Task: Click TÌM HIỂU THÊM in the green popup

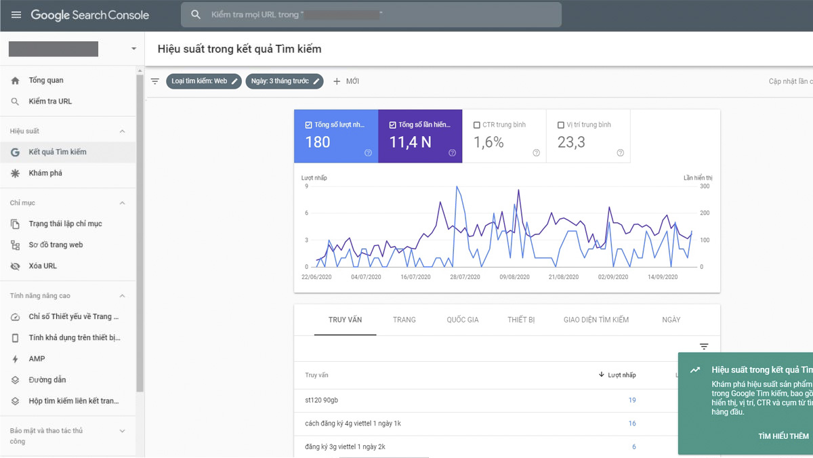Action: pyautogui.click(x=784, y=436)
